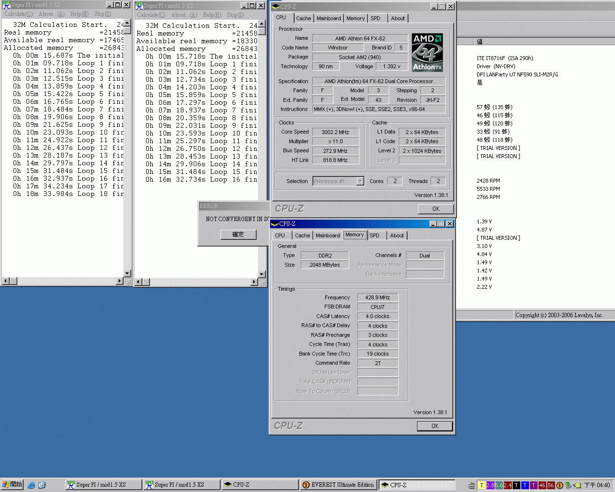Click the blue T tray icon
Screen dimensions: 615x492
click(x=525, y=485)
